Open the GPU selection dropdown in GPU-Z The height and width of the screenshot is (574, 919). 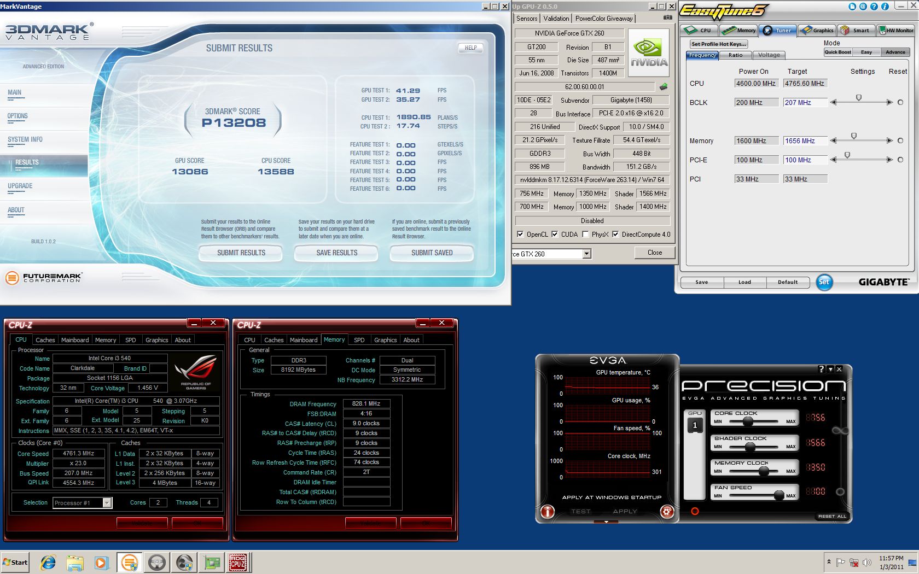(586, 254)
